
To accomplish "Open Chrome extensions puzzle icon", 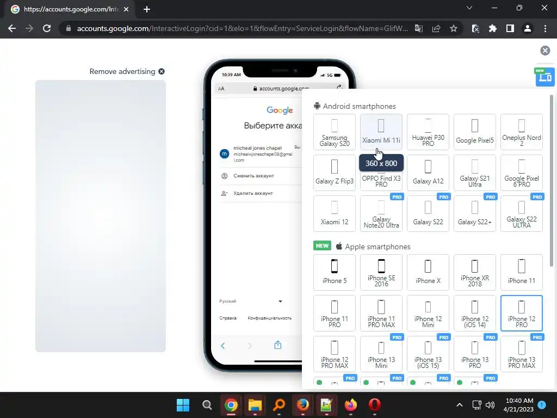I will [x=493, y=28].
